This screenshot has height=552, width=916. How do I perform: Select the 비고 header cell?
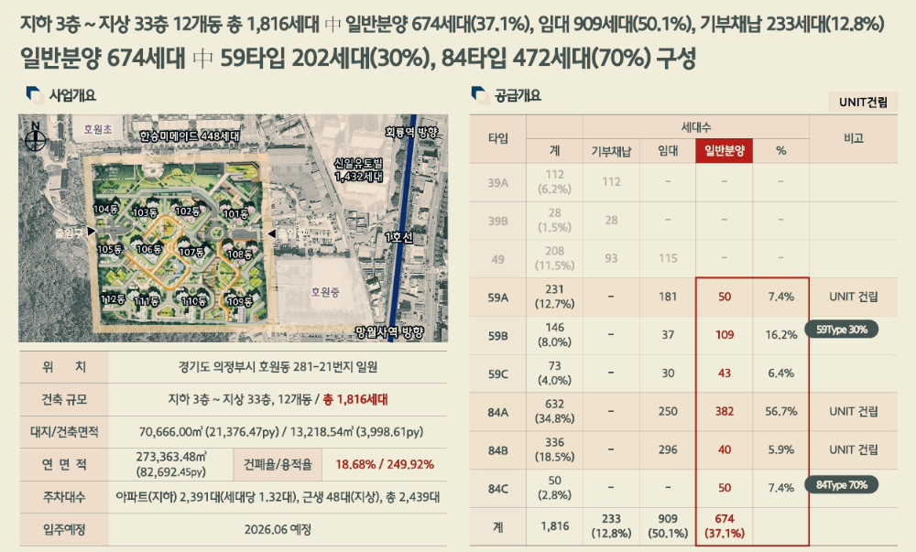(854, 138)
